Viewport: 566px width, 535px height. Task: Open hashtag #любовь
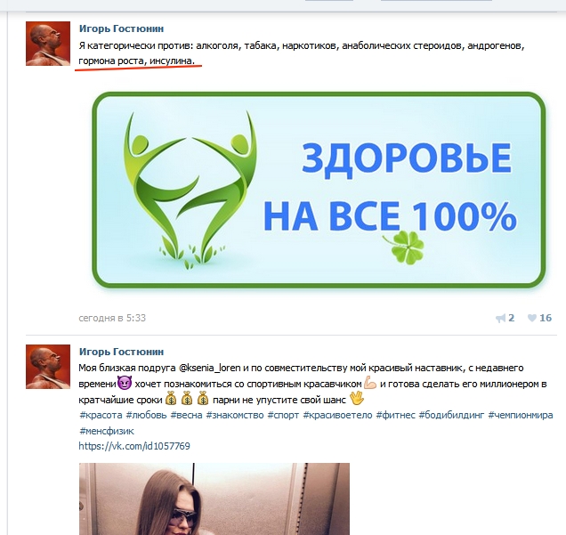(x=146, y=415)
